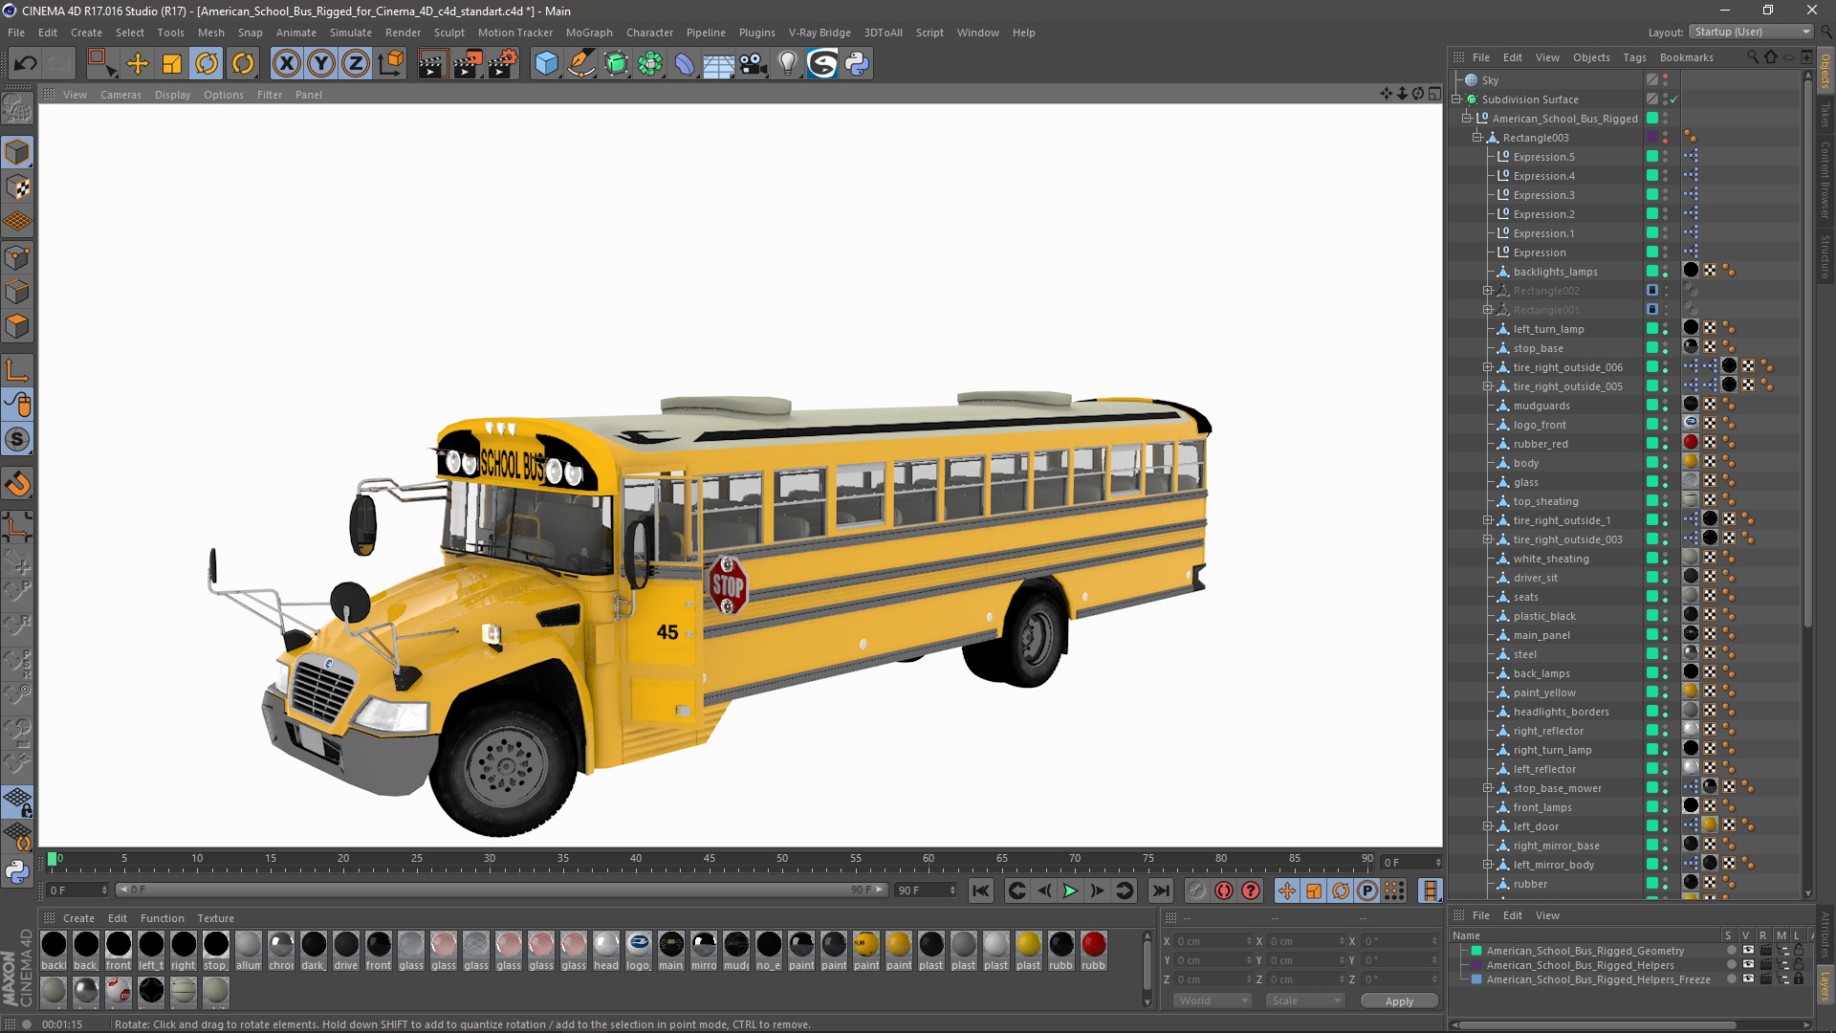Open the World coordinate dropdown
1836x1033 pixels.
1213,1000
